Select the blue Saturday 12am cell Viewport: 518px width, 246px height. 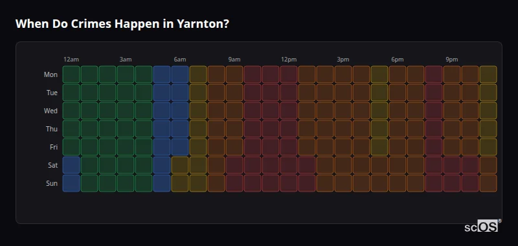click(x=71, y=165)
